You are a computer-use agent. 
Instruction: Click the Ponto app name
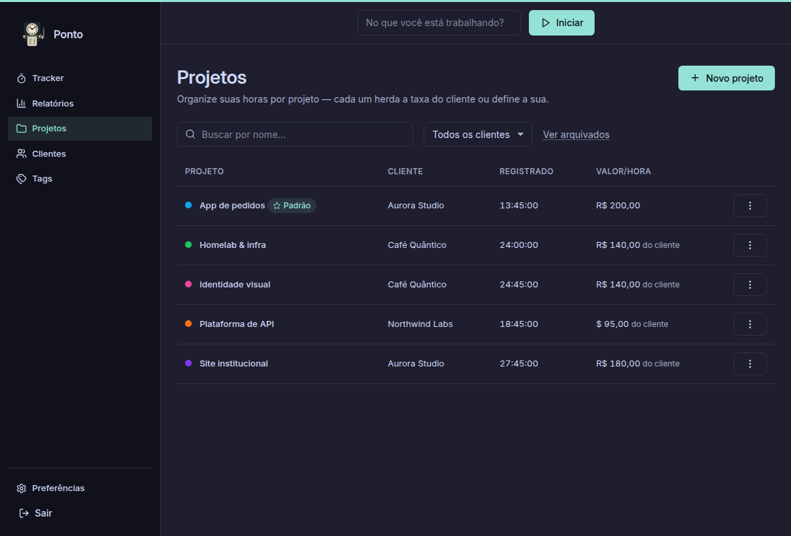[x=68, y=34]
